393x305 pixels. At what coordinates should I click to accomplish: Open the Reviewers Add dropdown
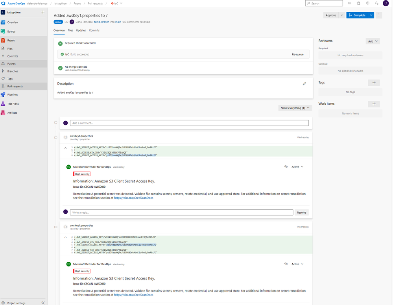point(373,41)
